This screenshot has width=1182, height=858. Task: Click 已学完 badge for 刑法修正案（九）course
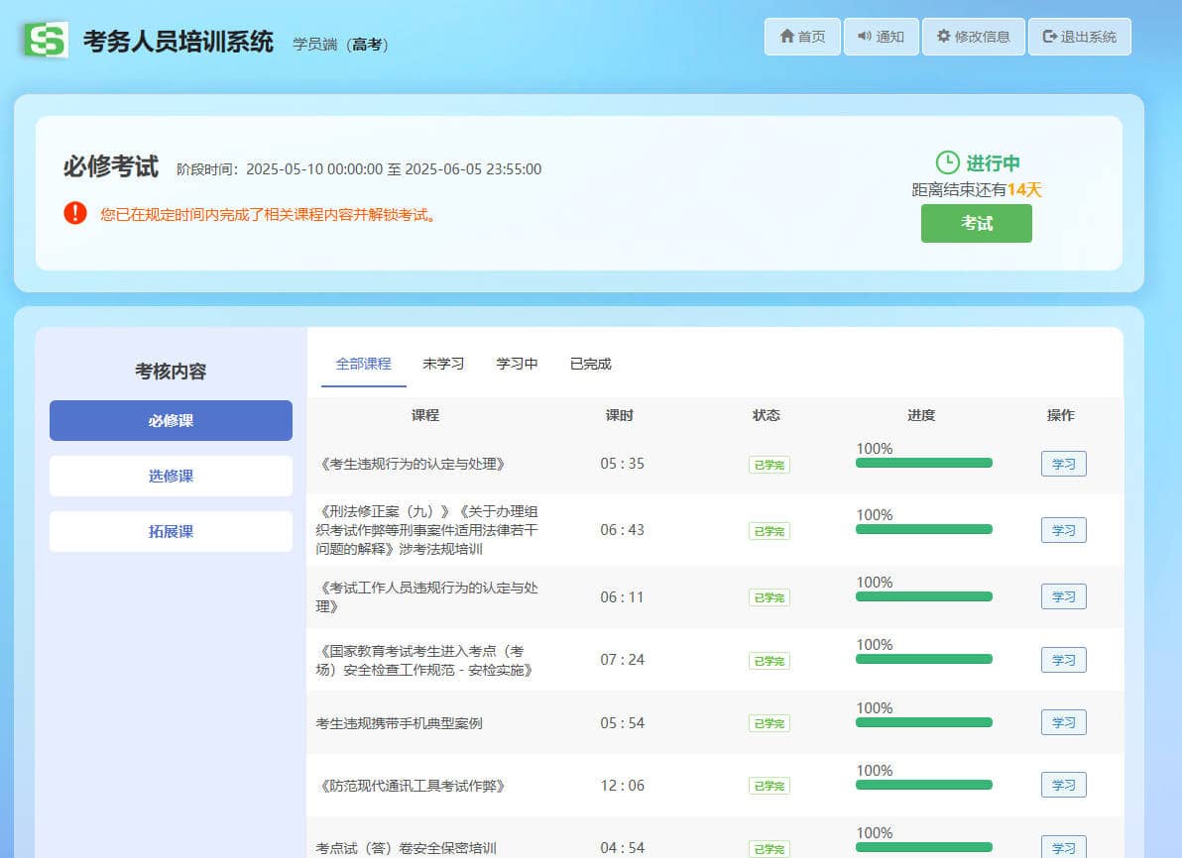coord(768,531)
